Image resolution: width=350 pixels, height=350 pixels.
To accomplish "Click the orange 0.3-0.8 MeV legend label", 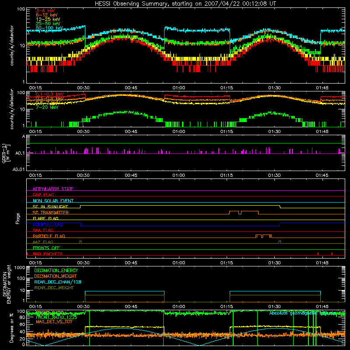I will tap(50, 98).
